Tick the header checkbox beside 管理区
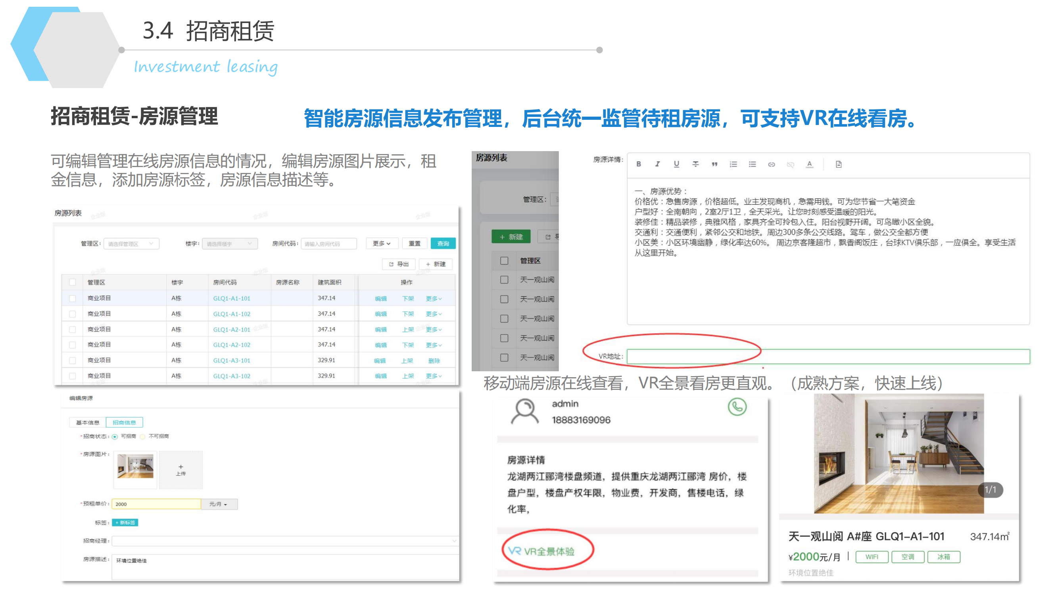The image size is (1058, 595). 73,282
